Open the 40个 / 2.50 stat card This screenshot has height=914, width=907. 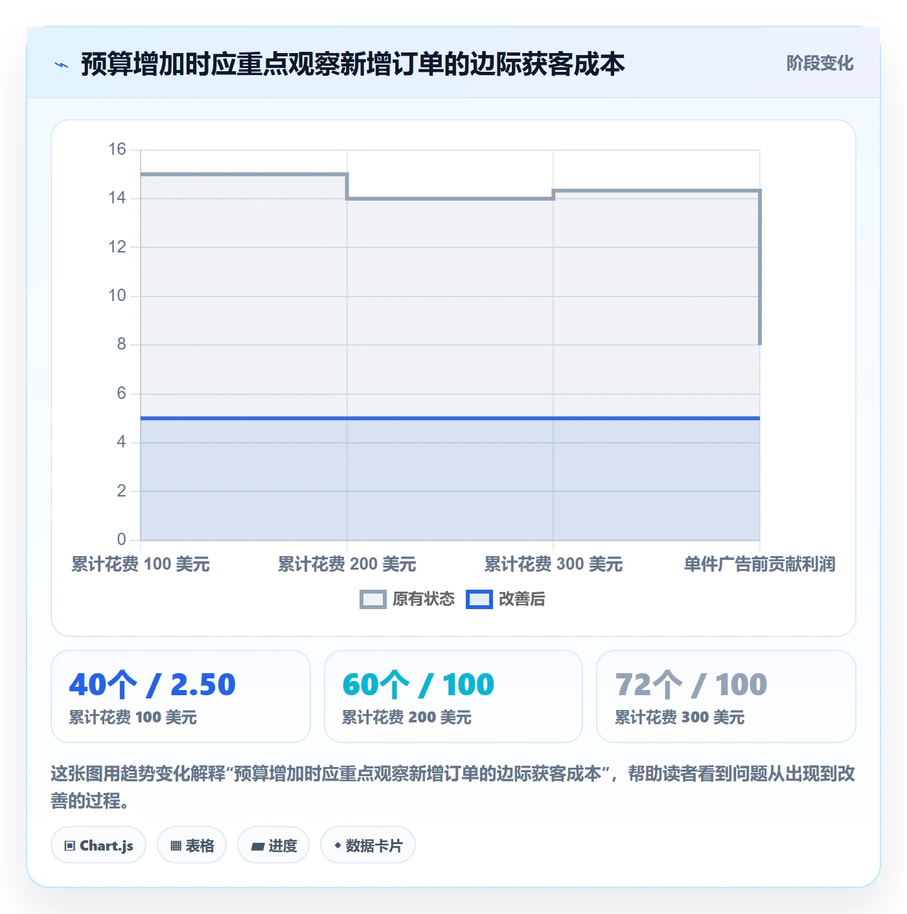181,697
